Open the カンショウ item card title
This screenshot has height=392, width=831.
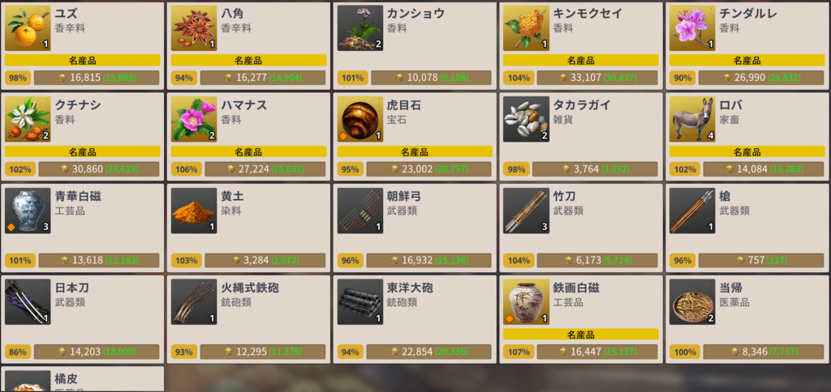415,14
